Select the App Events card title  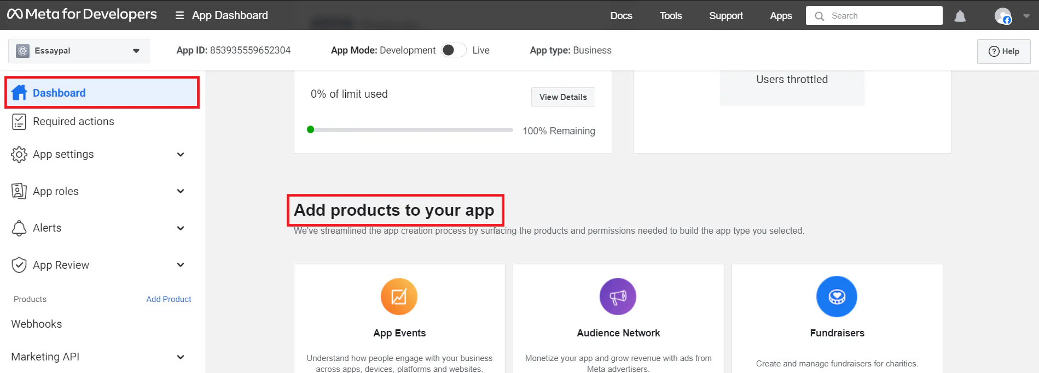coord(399,333)
